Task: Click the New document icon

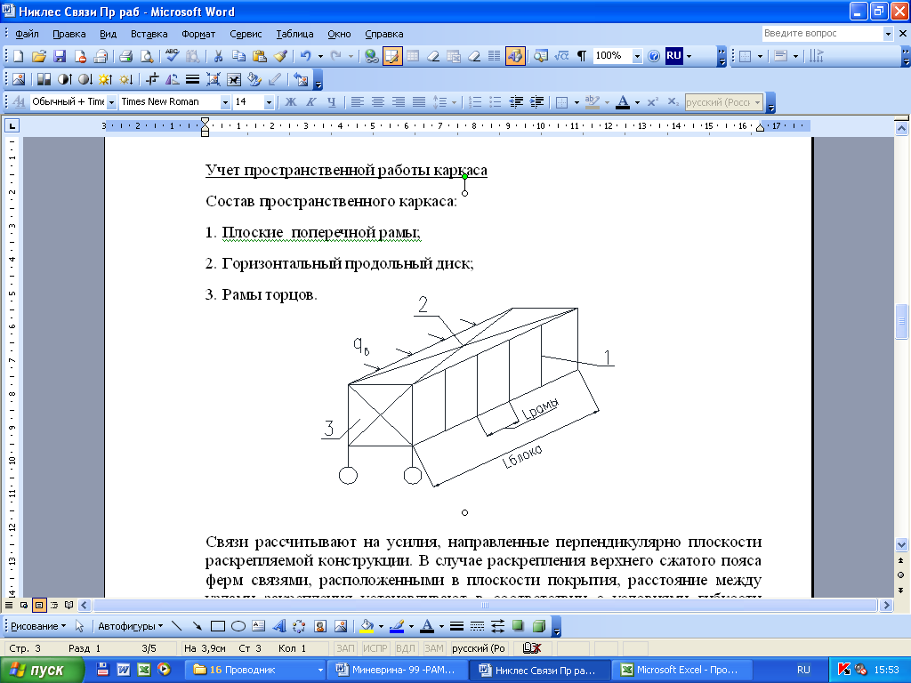Action: [18, 56]
